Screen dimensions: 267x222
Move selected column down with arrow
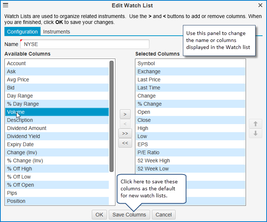[255, 133]
